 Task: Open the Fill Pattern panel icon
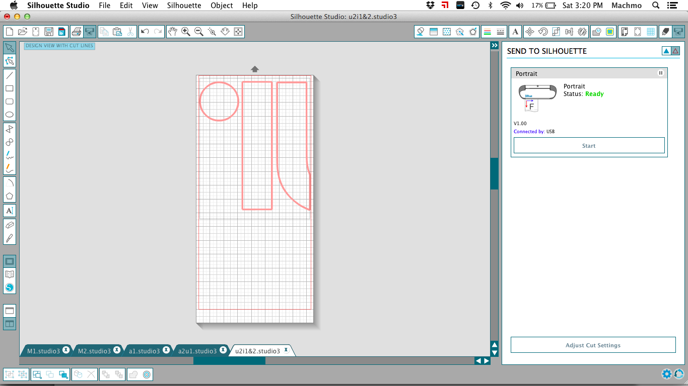pos(447,32)
